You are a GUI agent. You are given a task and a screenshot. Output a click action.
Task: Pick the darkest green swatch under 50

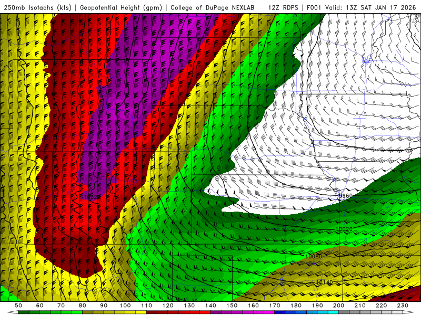(24, 312)
